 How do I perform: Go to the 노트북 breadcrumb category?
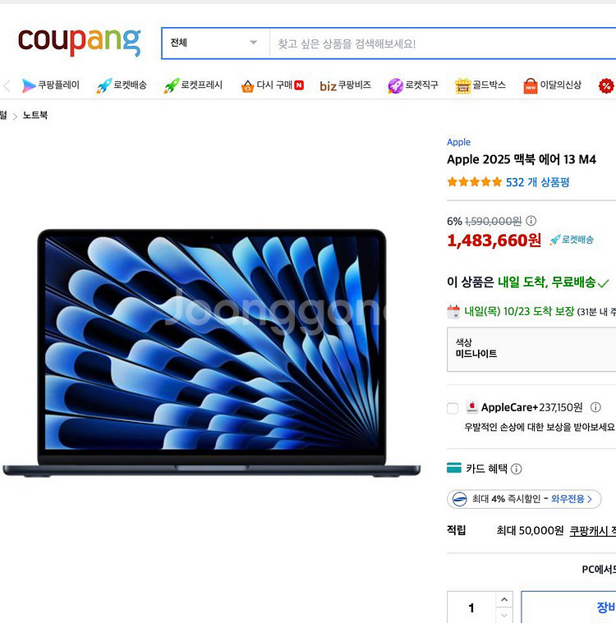(x=35, y=115)
